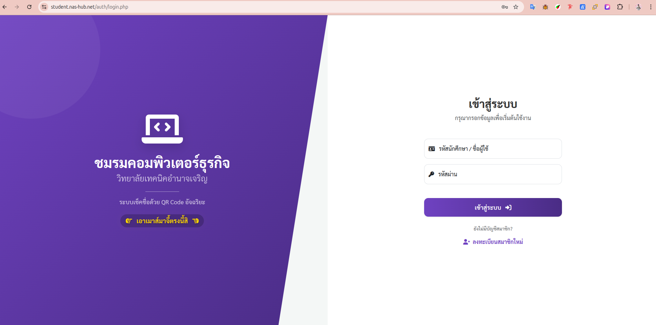Open the Extensions puzzle piece menu

[620, 7]
